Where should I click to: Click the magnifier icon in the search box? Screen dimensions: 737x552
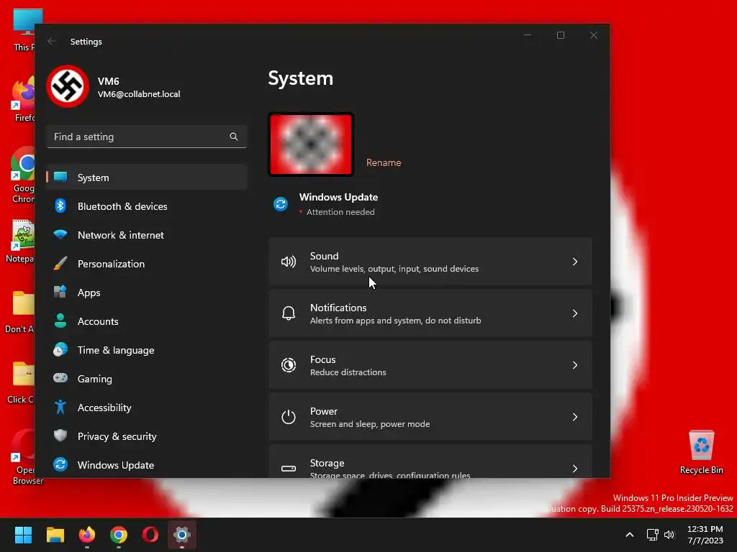point(234,137)
